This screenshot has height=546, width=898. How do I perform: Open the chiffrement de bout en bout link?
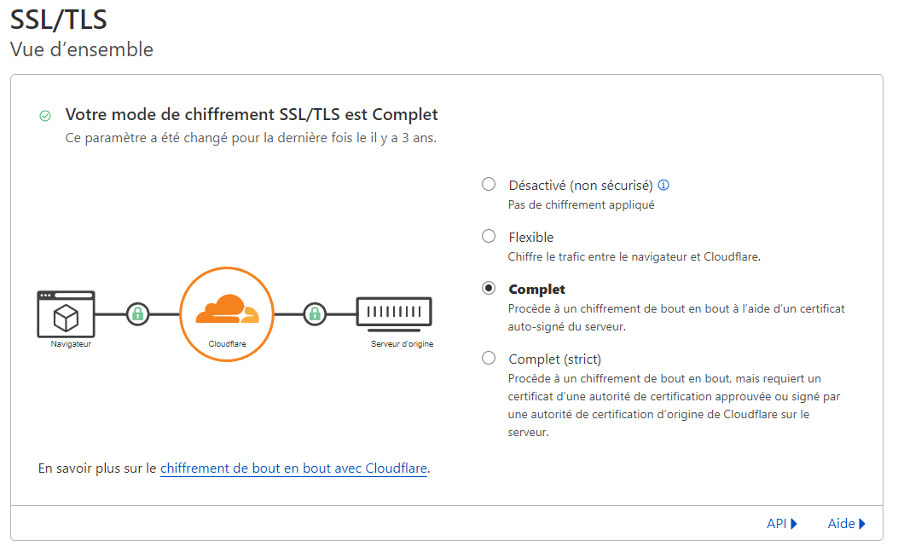pyautogui.click(x=293, y=468)
